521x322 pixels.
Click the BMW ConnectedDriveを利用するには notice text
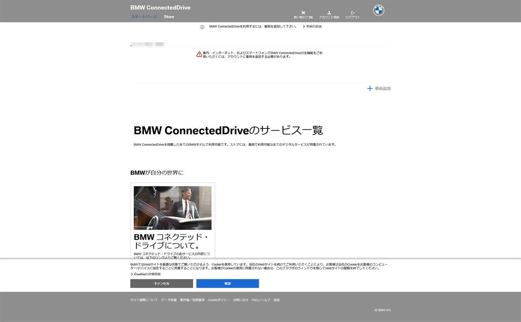point(253,26)
